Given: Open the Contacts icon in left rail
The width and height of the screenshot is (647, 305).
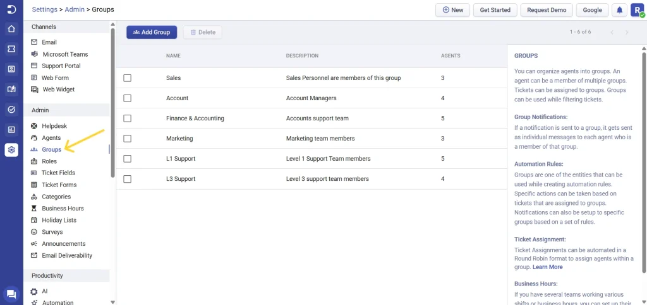Looking at the screenshot, I should pos(11,69).
